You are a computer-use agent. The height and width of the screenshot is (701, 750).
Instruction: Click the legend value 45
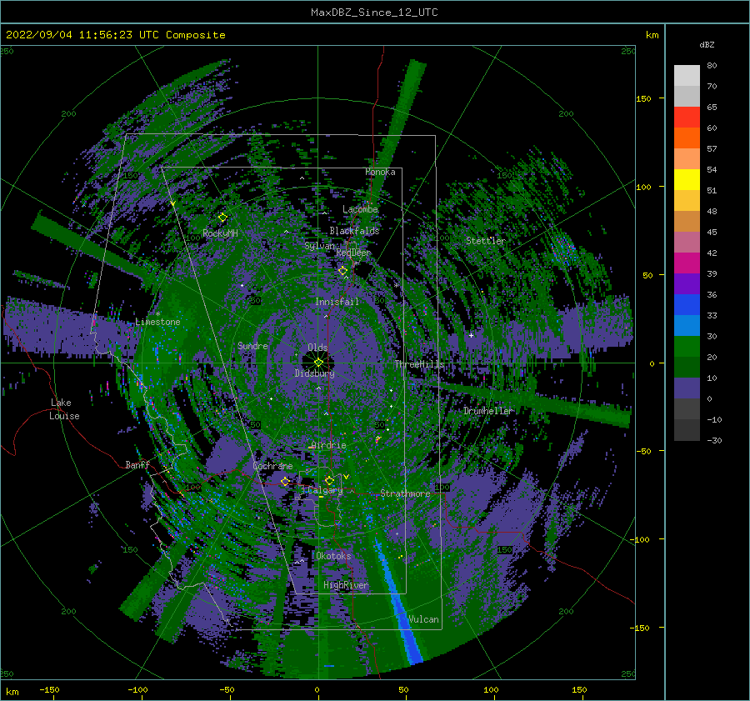pyautogui.click(x=712, y=232)
